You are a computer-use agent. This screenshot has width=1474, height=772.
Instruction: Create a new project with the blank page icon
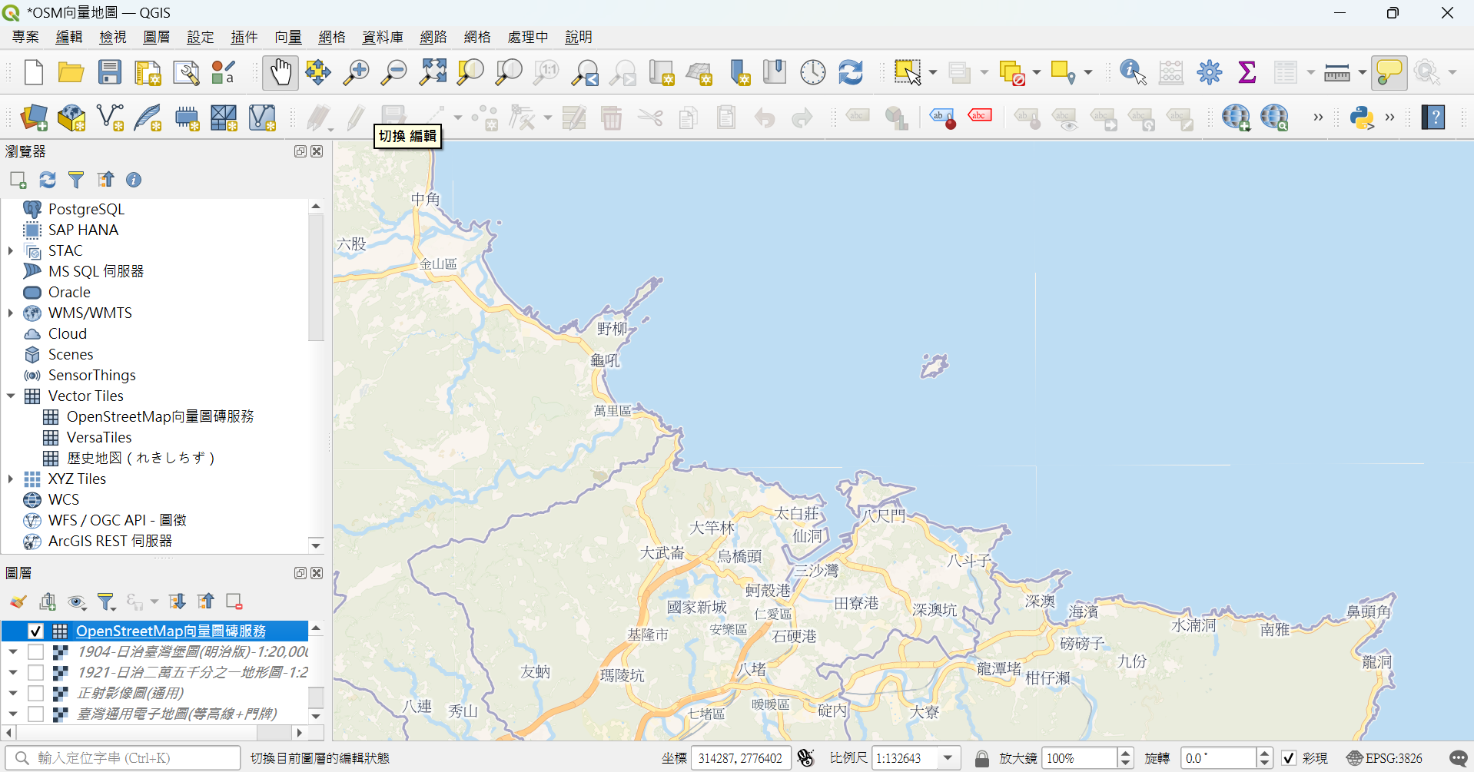(33, 73)
